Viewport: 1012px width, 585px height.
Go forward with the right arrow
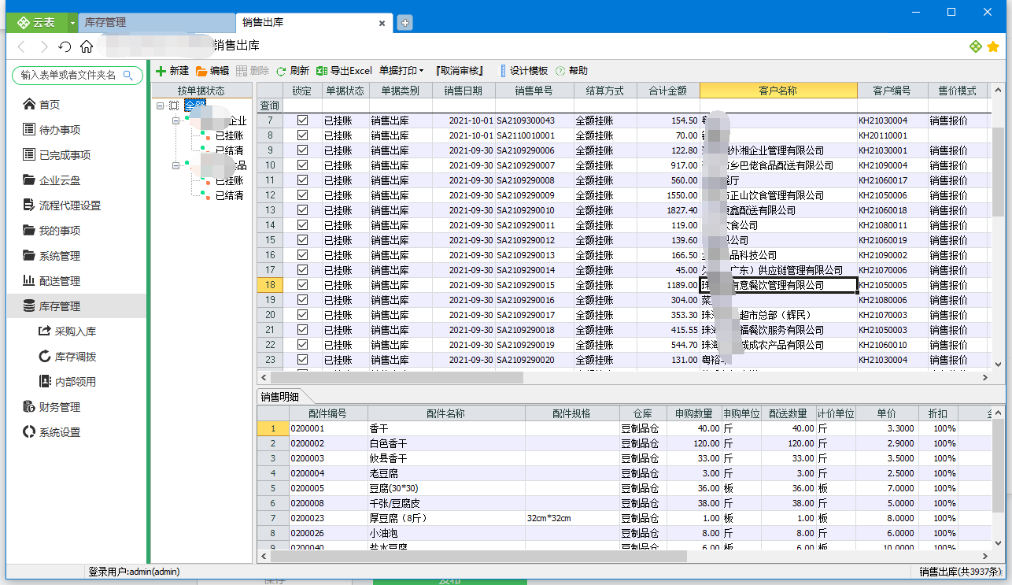[43, 46]
